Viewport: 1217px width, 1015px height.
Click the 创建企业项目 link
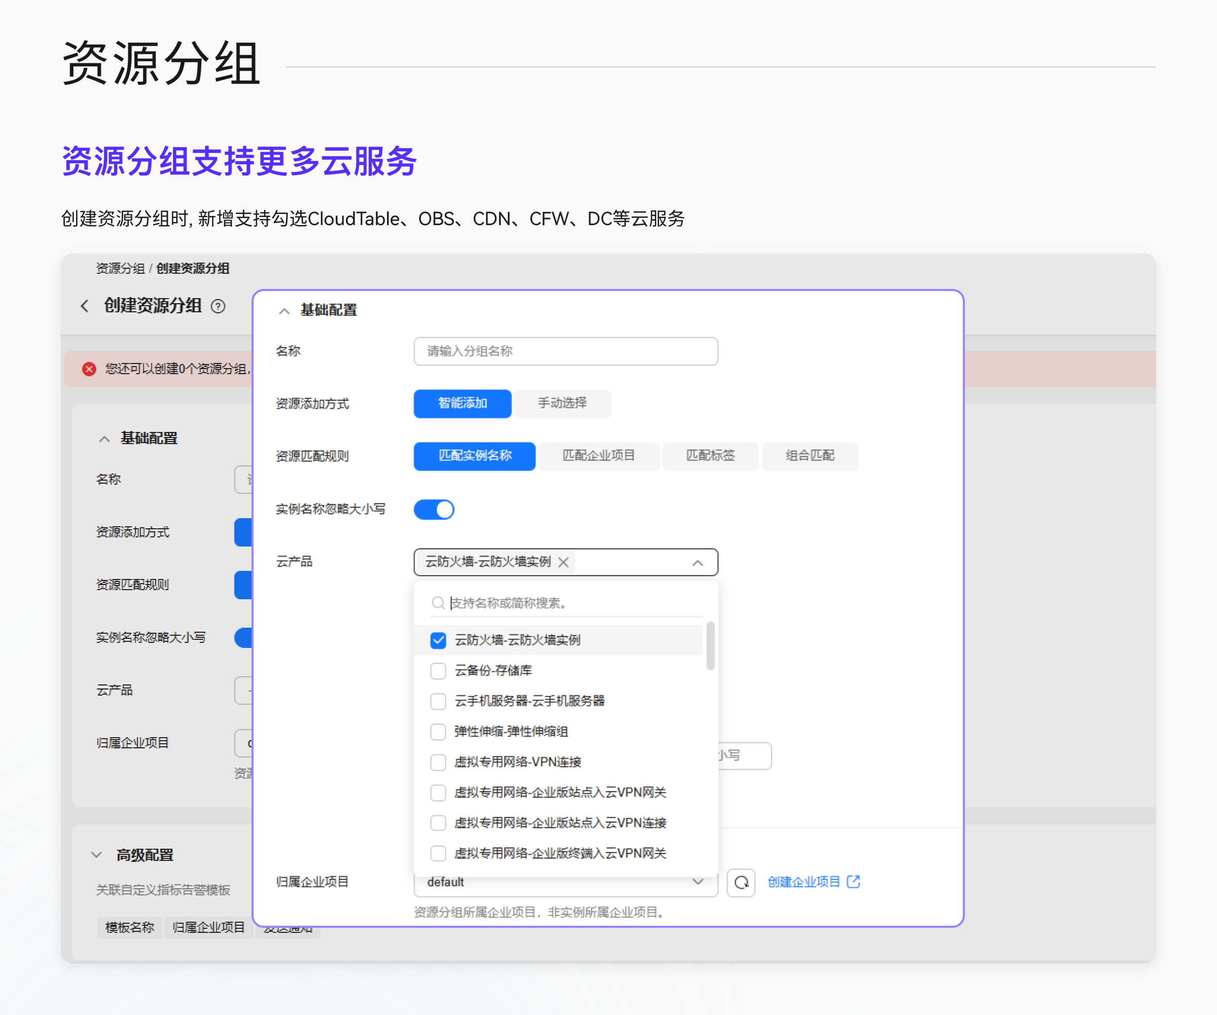(804, 882)
